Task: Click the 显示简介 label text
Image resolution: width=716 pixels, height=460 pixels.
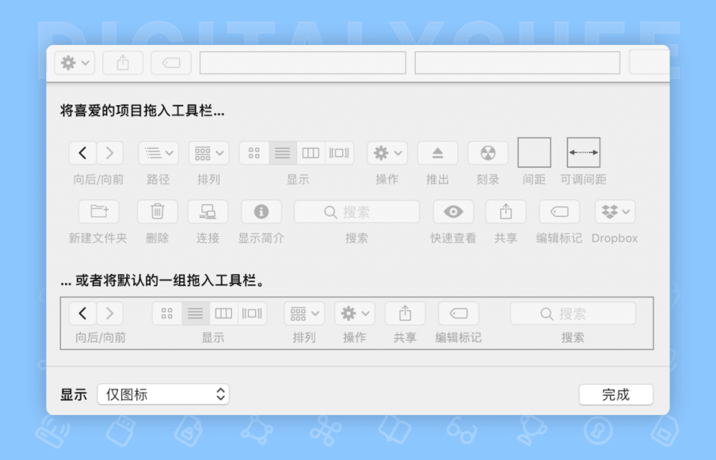Action: (x=261, y=238)
